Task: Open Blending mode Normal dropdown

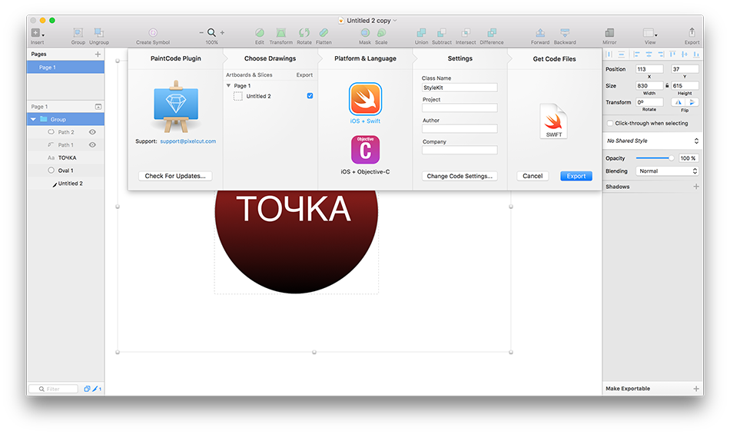Action: pos(667,171)
